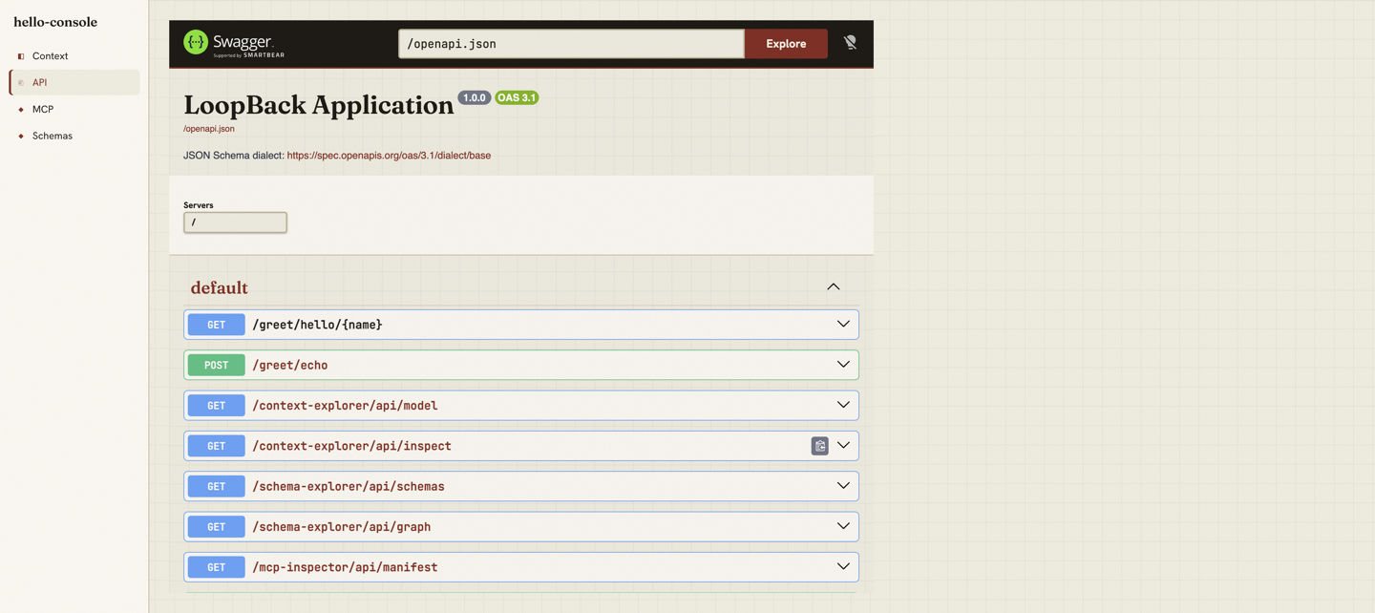Click the /mcp-inspector/api/manifest path text
This screenshot has width=1375, height=613.
click(345, 567)
